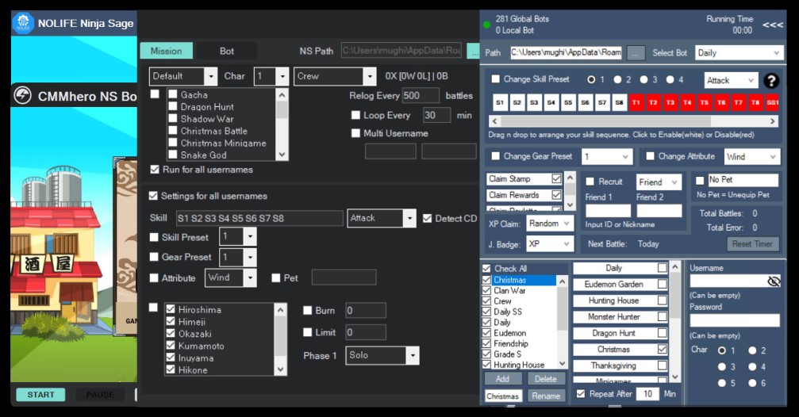799x417 pixels.
Task: Click the mission list vertical scrollbar
Action: coord(282,124)
